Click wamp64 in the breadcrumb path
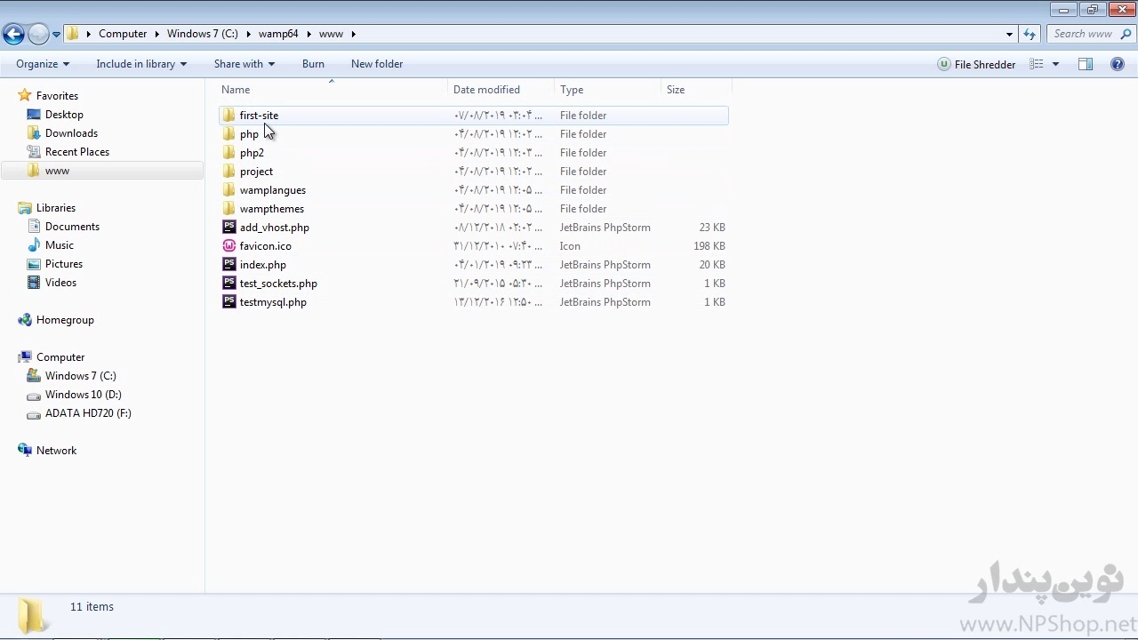Screen dimensions: 1138x640 tap(278, 34)
